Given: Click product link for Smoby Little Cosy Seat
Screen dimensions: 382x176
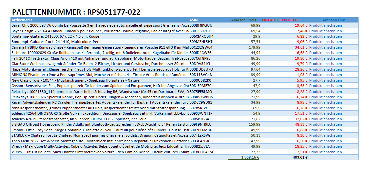Looking at the screenshot, I should point(325,130).
